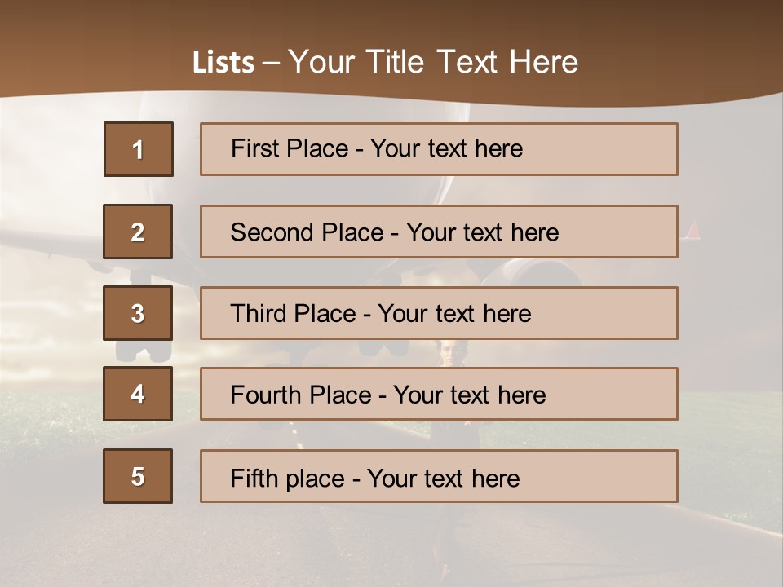The image size is (783, 587).
Task: Click the red wingtip of the background airplane
Action: pyautogui.click(x=693, y=230)
